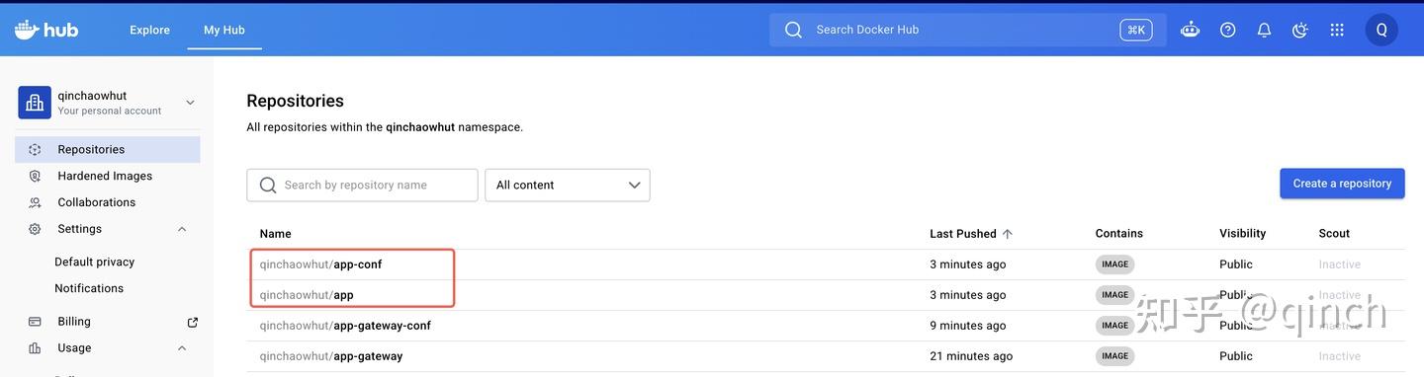This screenshot has width=1424, height=377.
Task: Open qinchaowhut/app-gateway repository
Action: click(x=331, y=356)
